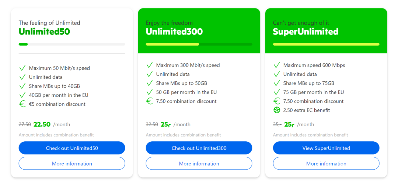Select the Check out Unlimited300 button
398x187 pixels.
point(199,148)
